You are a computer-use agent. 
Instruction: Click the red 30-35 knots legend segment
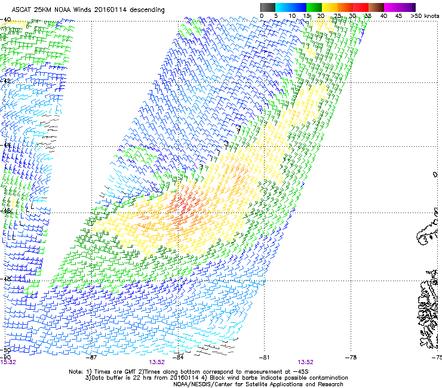(361, 7)
